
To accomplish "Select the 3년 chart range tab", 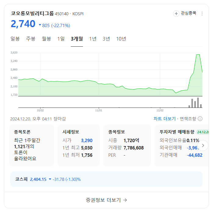I will tap(106, 39).
